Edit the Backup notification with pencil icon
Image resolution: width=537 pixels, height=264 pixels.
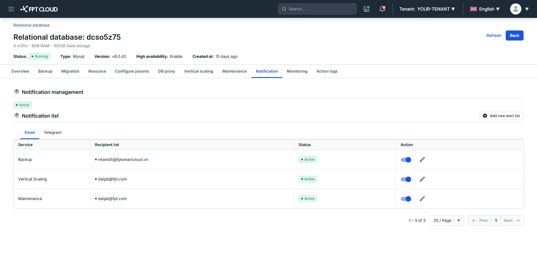[422, 160]
